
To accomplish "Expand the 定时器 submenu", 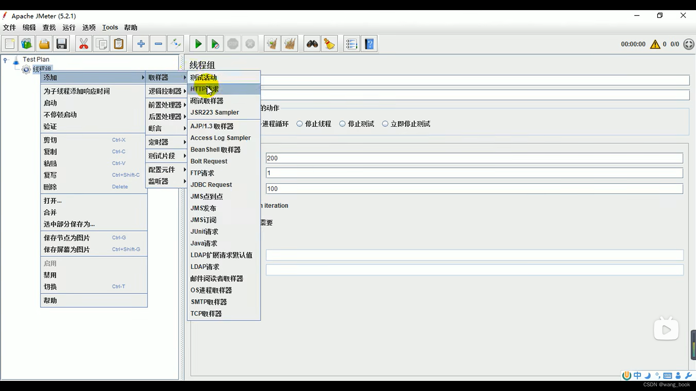I will 166,142.
